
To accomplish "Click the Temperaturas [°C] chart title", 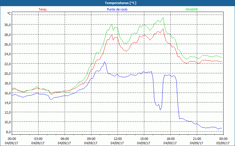I will [x=120, y=3].
